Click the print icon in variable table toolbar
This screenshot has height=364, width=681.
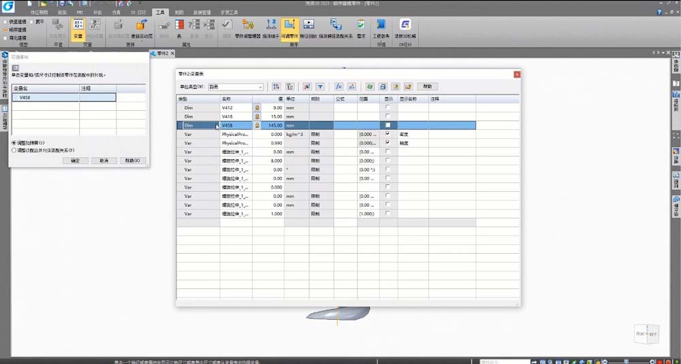pos(383,86)
